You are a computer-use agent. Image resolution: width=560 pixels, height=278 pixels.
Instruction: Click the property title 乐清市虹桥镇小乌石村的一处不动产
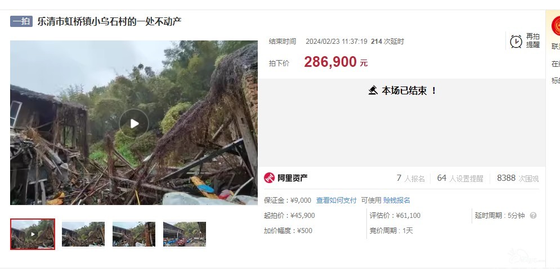109,21
